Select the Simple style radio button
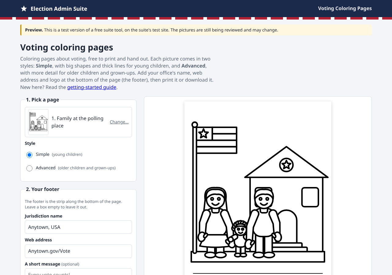 click(x=29, y=155)
